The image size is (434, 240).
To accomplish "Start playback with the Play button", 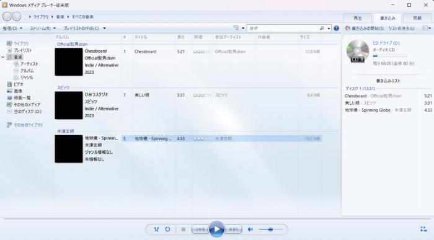I will point(216,229).
